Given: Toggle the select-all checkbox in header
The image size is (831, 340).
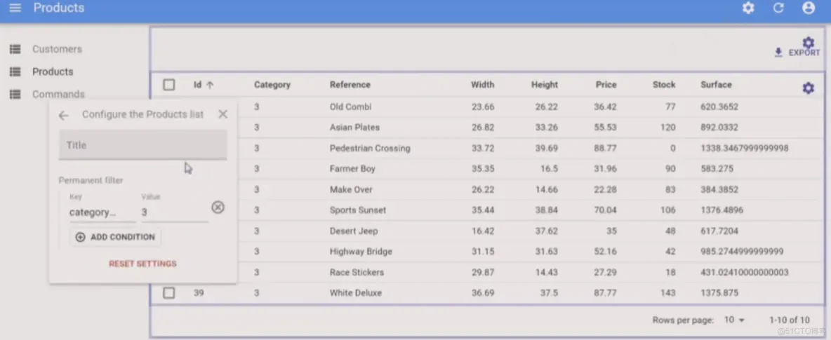Looking at the screenshot, I should 169,85.
